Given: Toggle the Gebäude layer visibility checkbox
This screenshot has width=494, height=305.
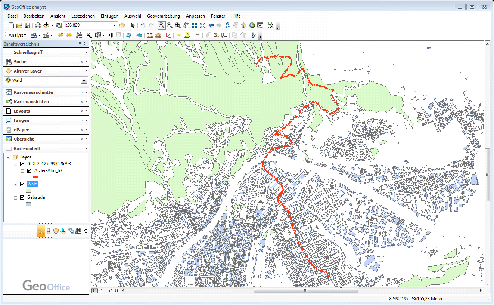Looking at the screenshot, I should click(x=22, y=197).
